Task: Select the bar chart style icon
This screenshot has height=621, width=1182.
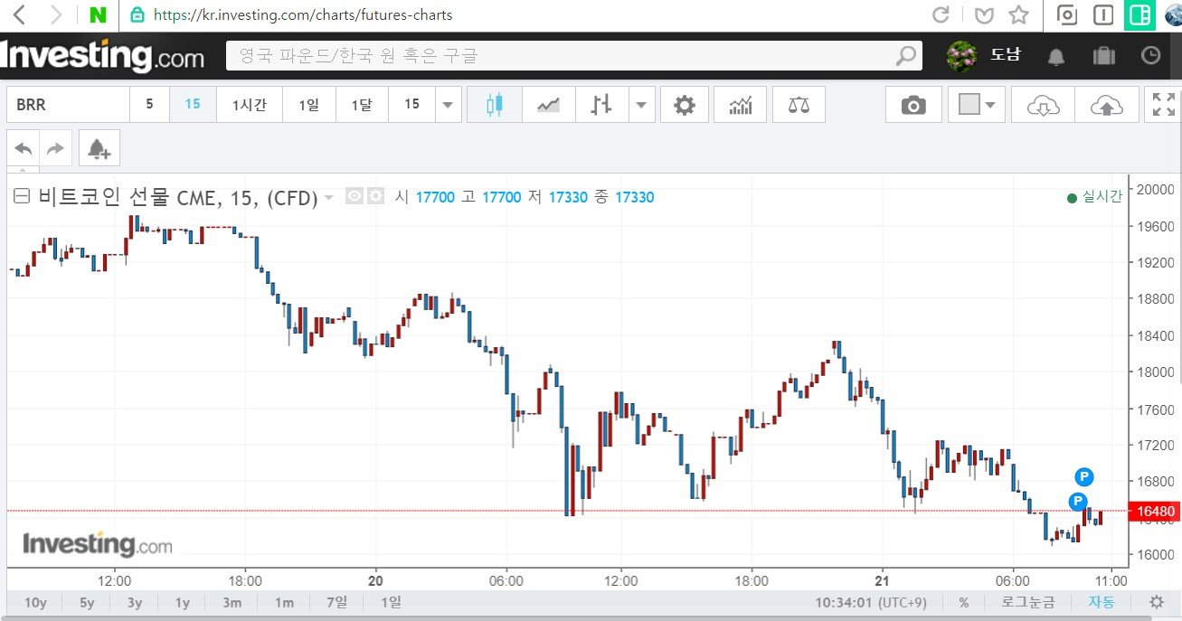Action: coord(600,104)
